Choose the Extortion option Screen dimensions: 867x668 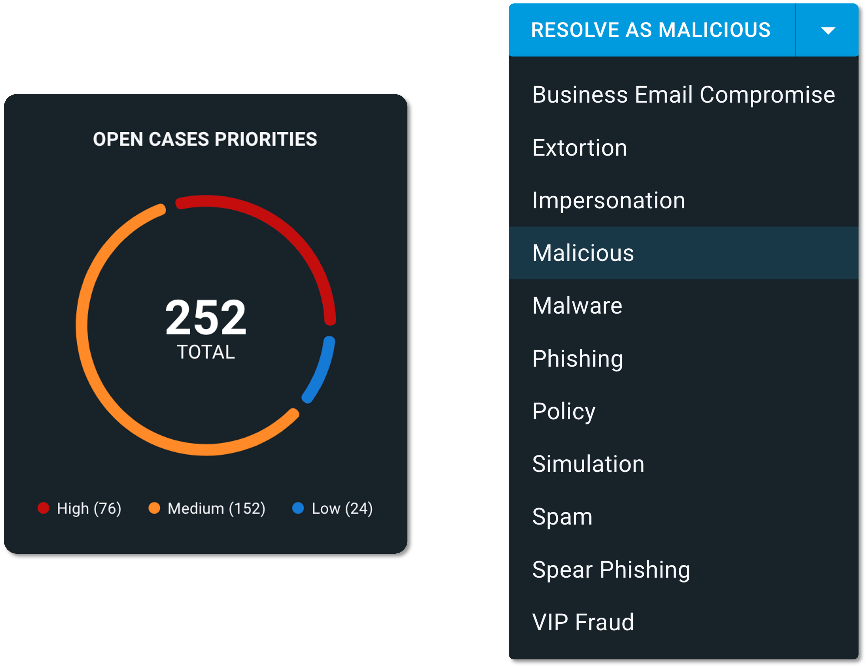pos(684,148)
